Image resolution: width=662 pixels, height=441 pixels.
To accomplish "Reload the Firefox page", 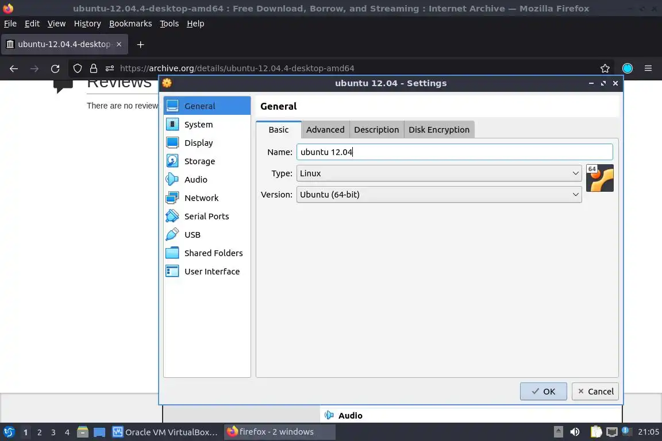I will 55,68.
